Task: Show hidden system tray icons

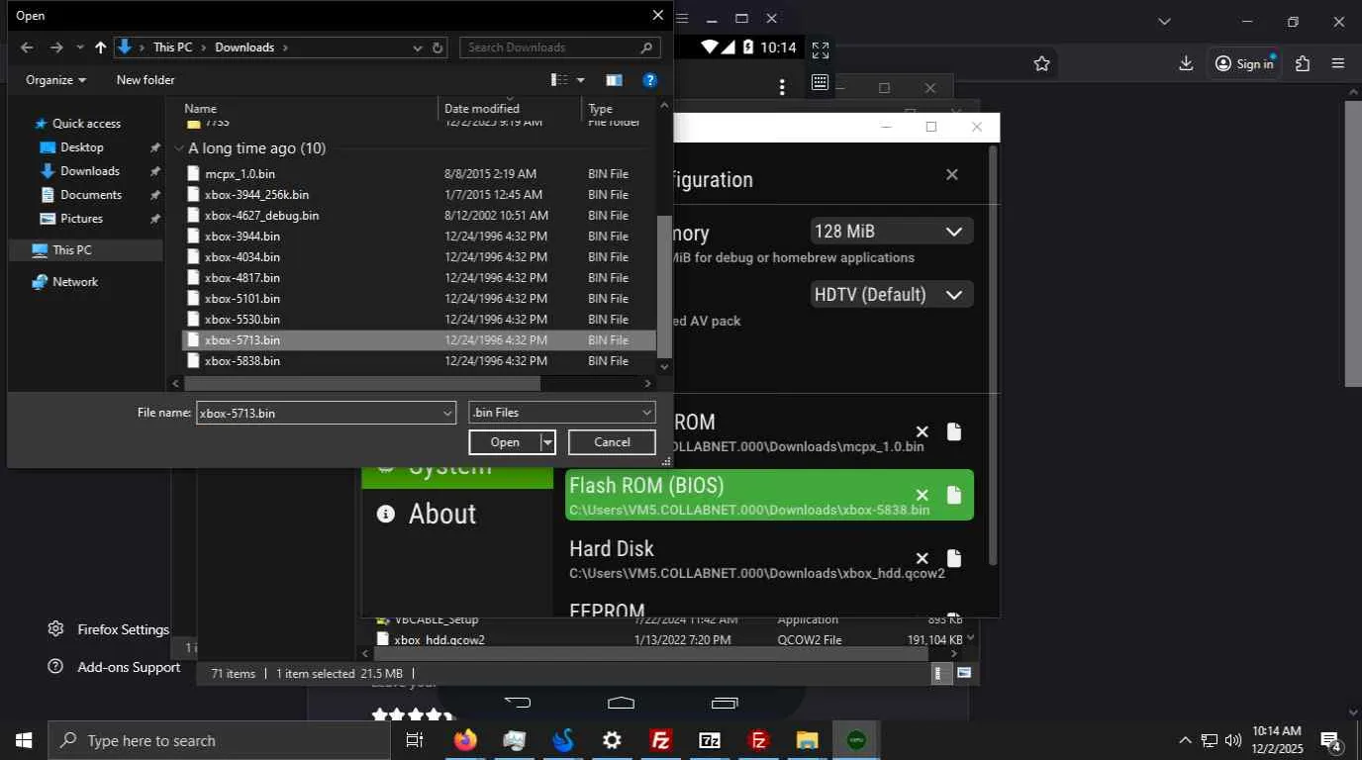Action: click(1185, 740)
